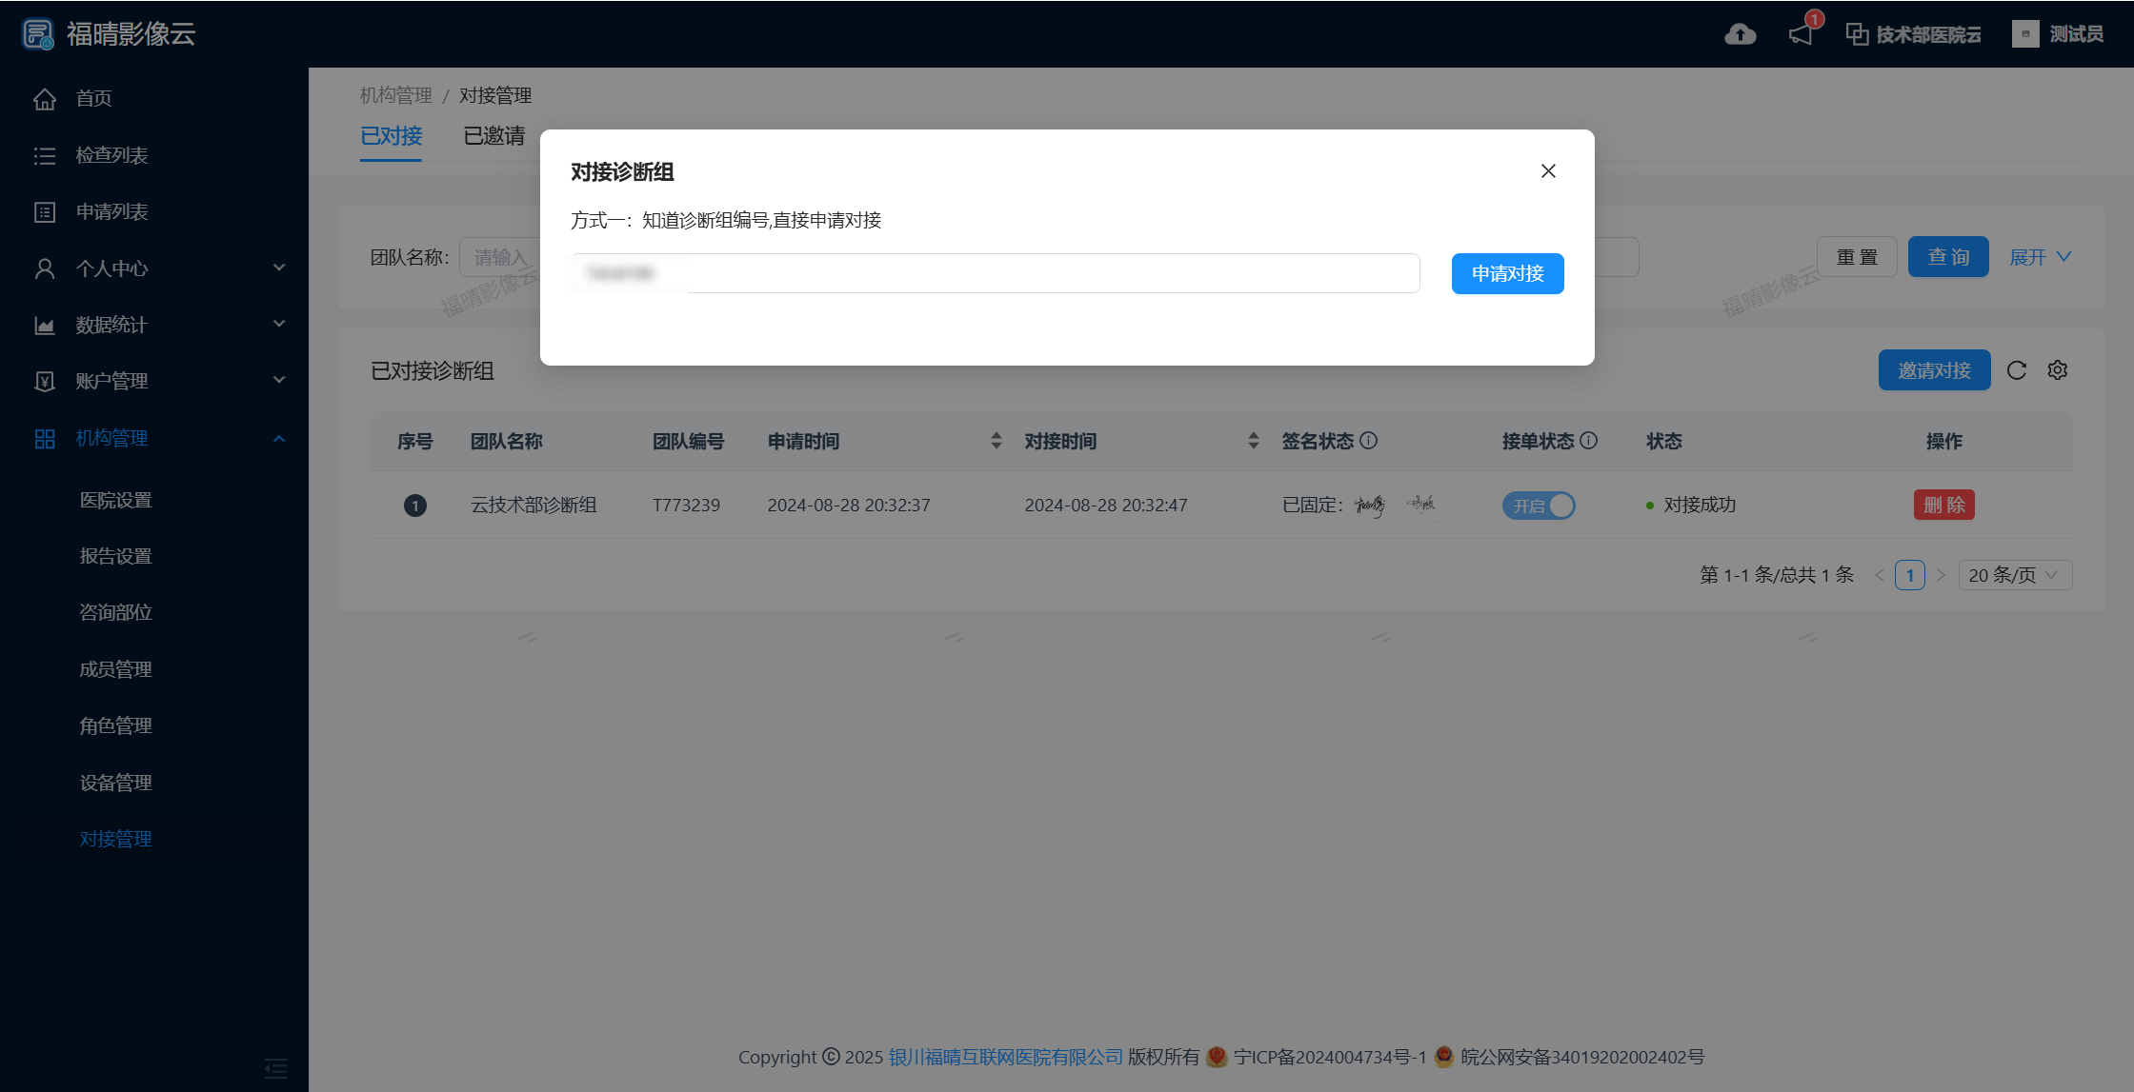The image size is (2134, 1092).
Task: Expand filters with 展开 link
Action: coord(2040,257)
